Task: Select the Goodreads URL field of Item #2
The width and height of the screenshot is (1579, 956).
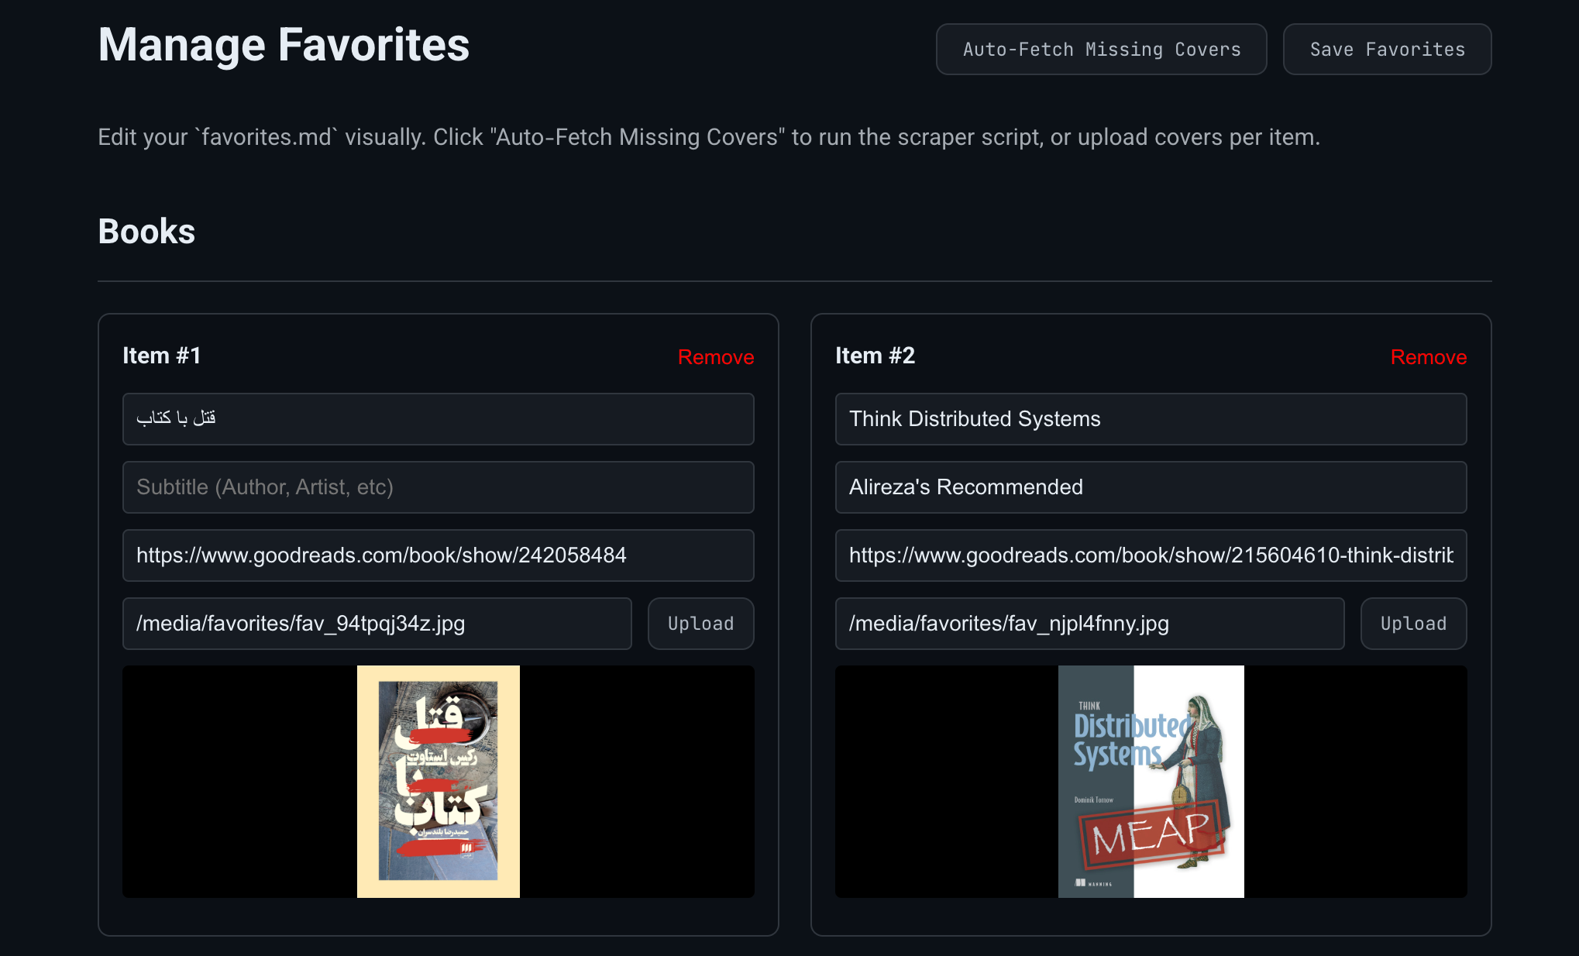Action: [1150, 555]
